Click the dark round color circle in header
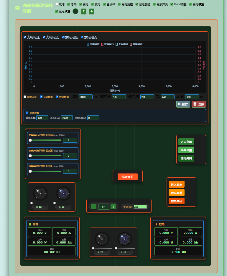227x276 pixels. (x=75, y=11)
